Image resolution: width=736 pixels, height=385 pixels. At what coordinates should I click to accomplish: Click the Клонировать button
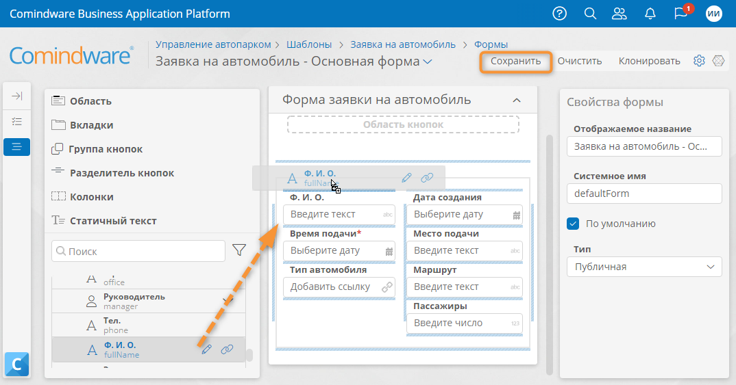(649, 61)
